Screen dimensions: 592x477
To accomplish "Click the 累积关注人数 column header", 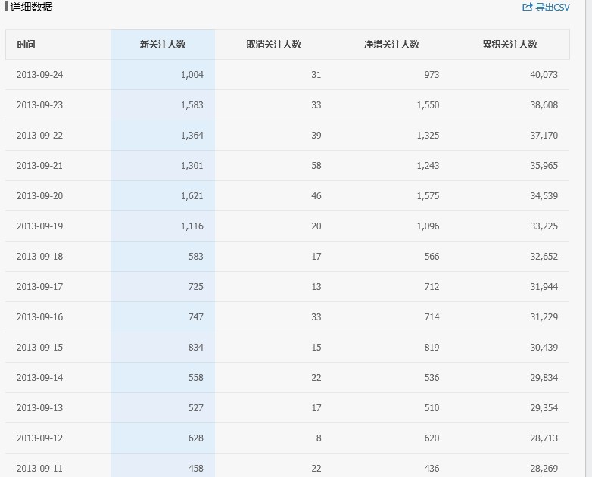I will click(509, 45).
